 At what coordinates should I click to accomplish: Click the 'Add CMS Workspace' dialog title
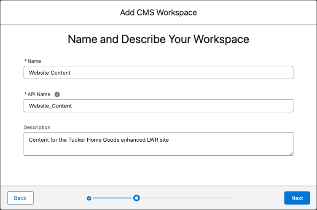pos(158,13)
